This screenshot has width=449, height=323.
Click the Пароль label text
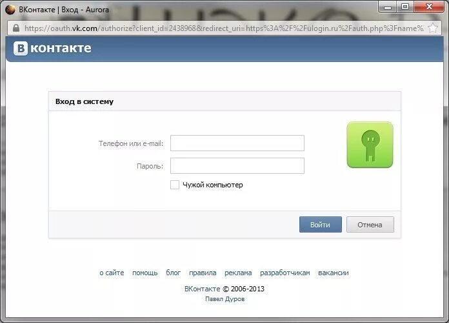pyautogui.click(x=150, y=166)
